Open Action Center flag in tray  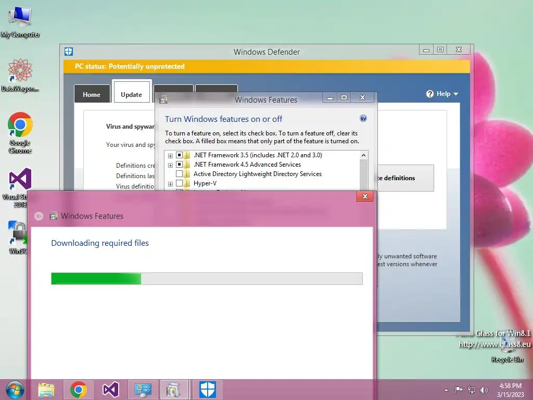click(x=459, y=390)
